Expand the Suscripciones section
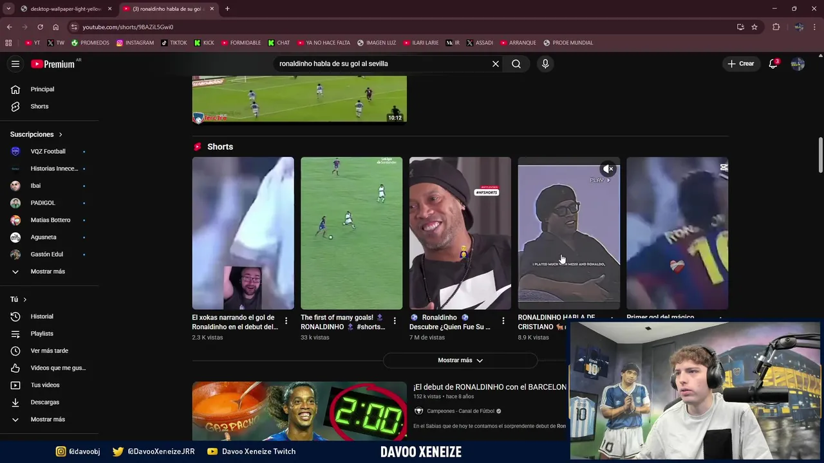The height and width of the screenshot is (463, 824). (36, 134)
